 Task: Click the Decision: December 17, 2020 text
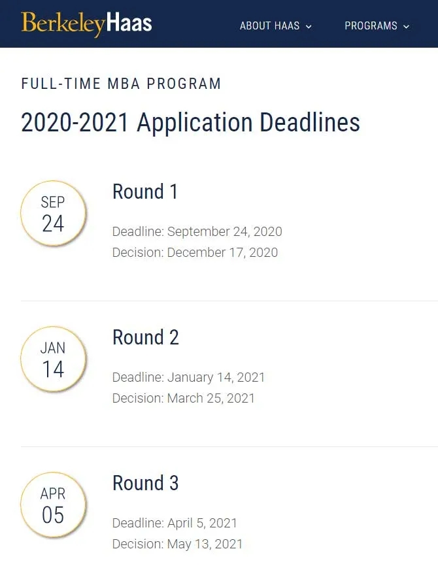(x=195, y=252)
